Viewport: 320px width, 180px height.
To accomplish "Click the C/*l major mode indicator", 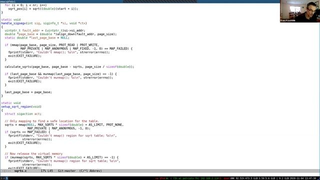I will point(84,171).
